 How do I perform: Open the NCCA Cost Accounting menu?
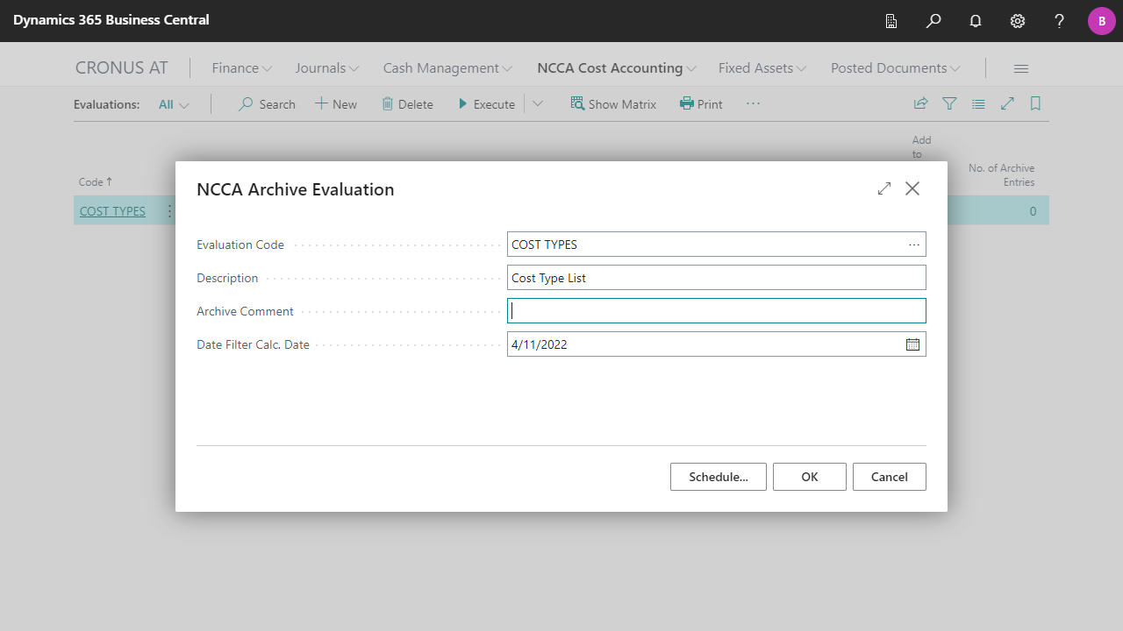tap(617, 67)
